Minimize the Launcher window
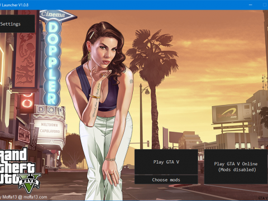Image resolution: width=268 pixels, height=201 pixels. (251, 5)
